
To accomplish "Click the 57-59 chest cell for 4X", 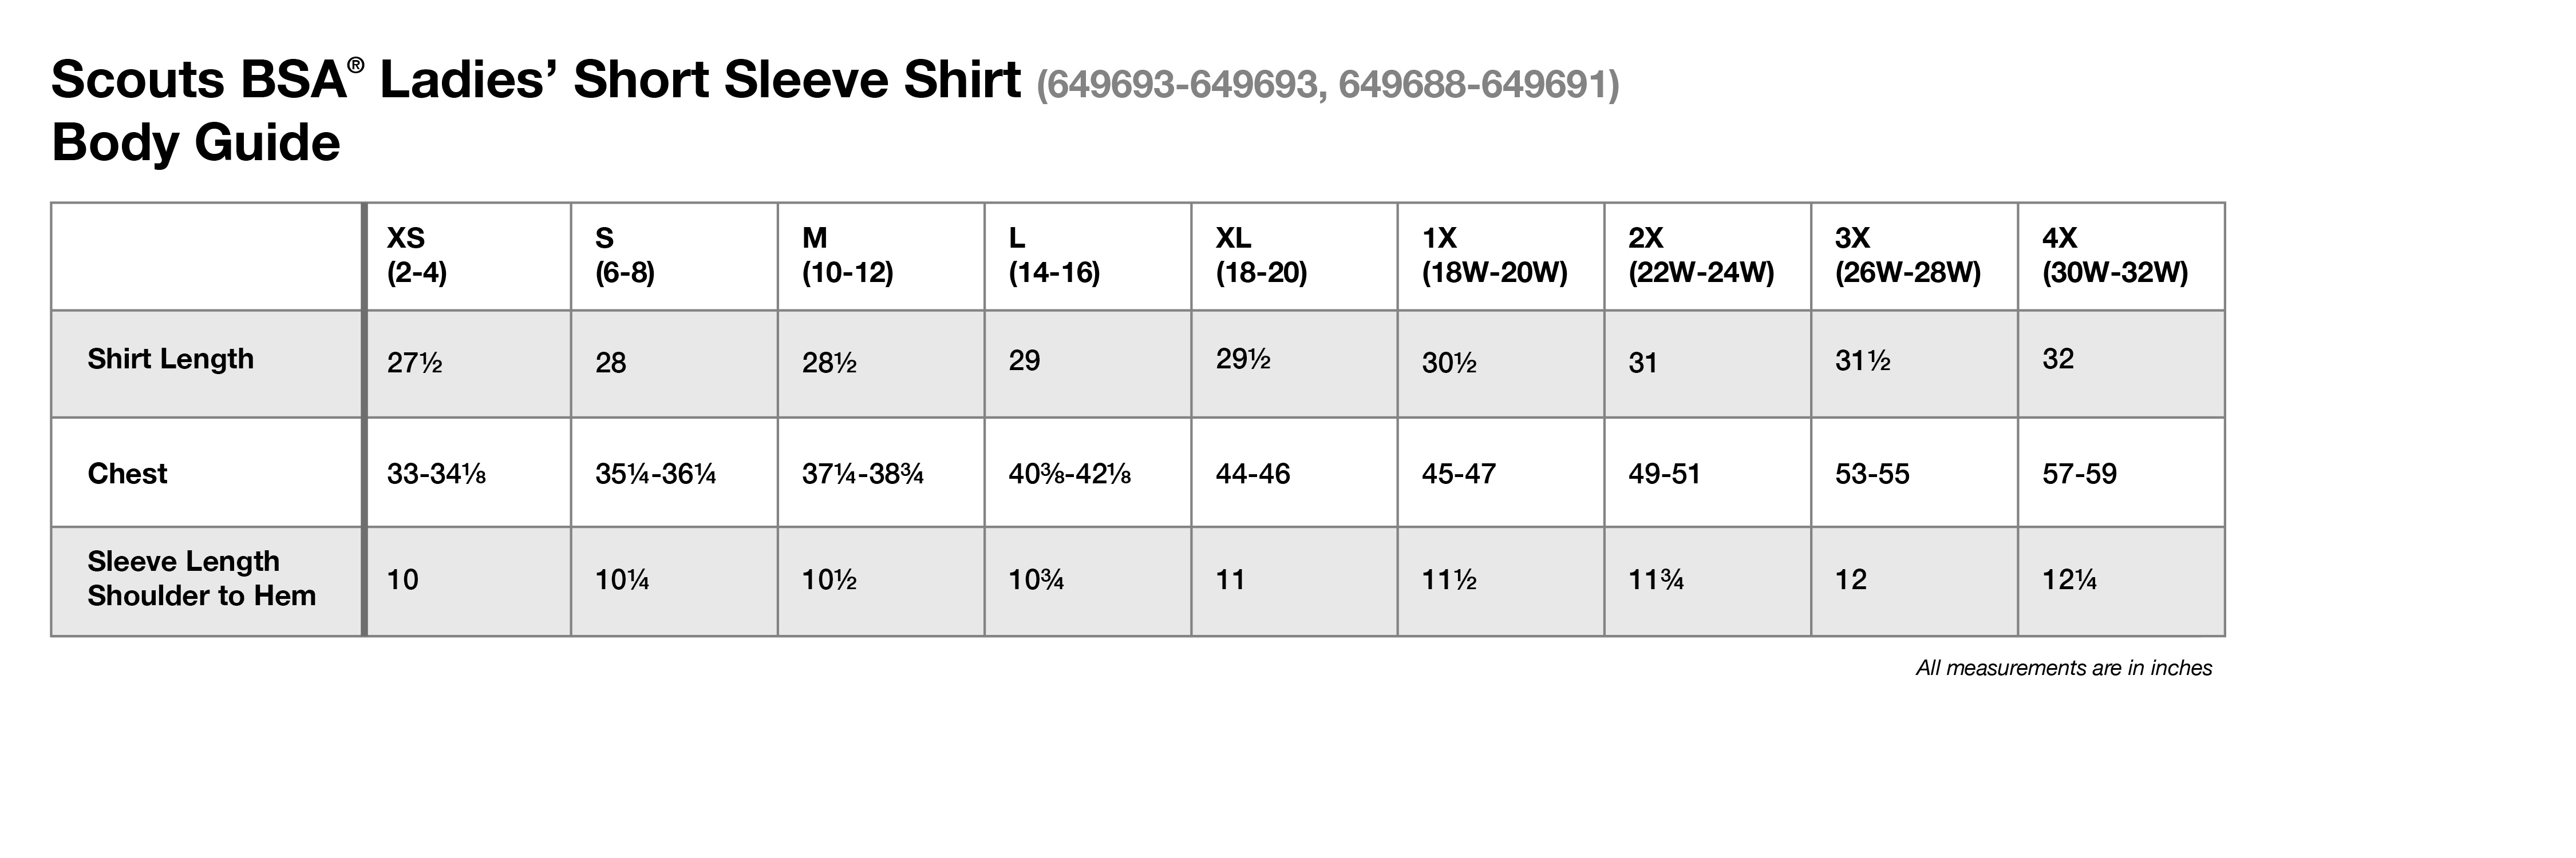I will pyautogui.click(x=2079, y=474).
